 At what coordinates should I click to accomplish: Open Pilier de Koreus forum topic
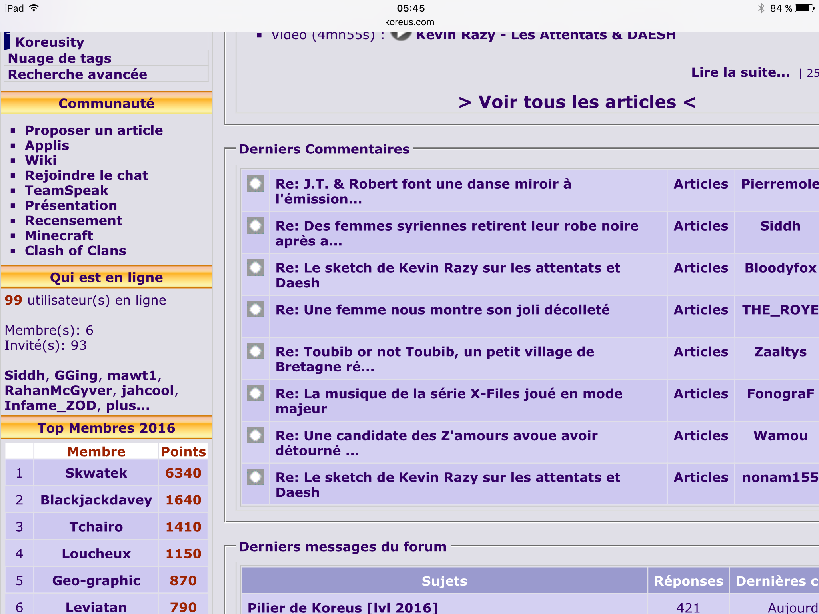click(342, 608)
